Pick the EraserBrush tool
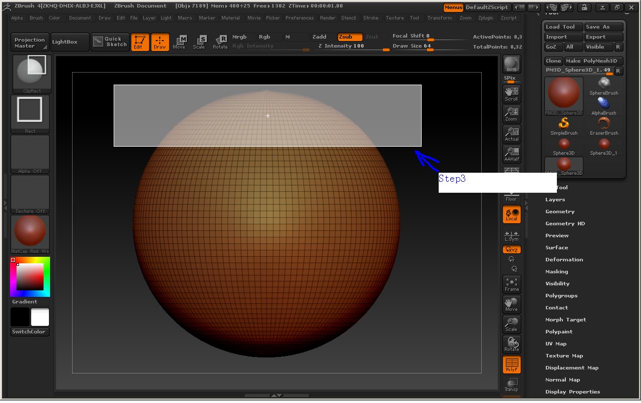This screenshot has width=641, height=403. point(604,125)
